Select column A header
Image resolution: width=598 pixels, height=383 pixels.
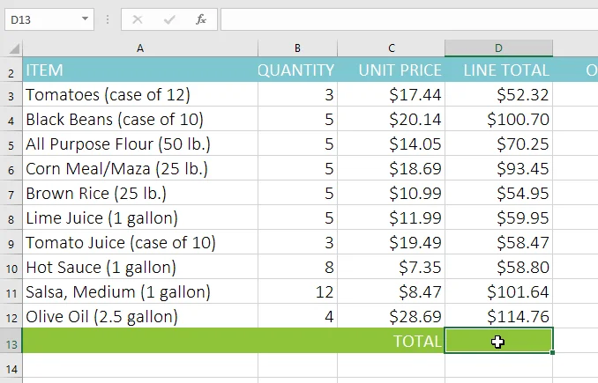pos(140,48)
